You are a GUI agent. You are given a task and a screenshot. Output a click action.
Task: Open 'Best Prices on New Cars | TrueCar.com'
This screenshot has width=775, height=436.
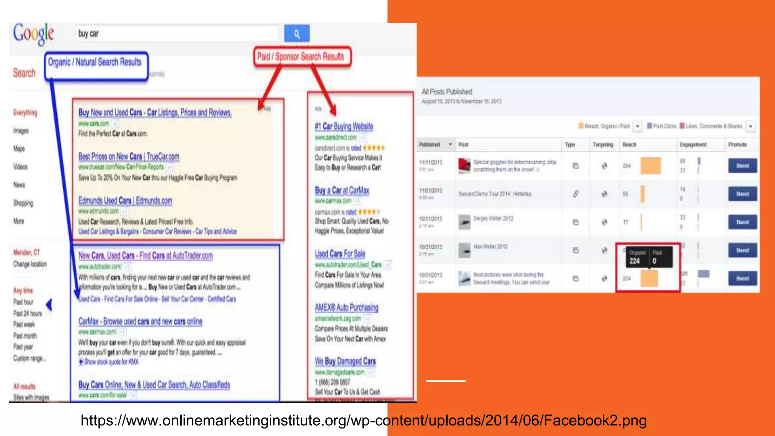[x=129, y=156]
